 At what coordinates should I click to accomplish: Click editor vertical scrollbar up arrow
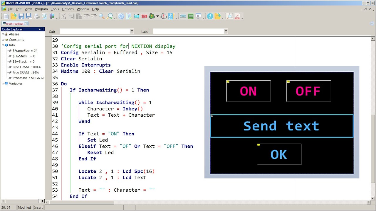373,38
